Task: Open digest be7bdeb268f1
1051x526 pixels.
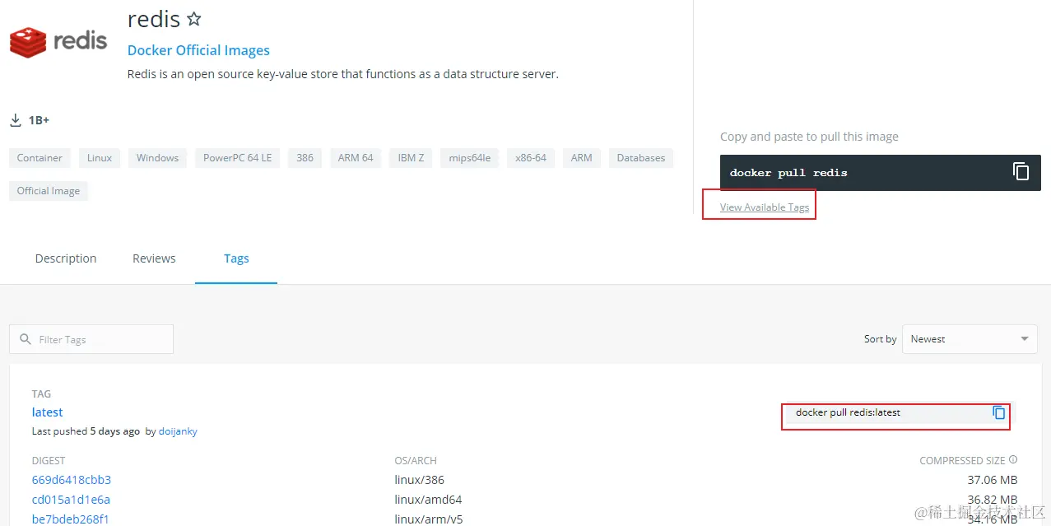Action: [71, 519]
